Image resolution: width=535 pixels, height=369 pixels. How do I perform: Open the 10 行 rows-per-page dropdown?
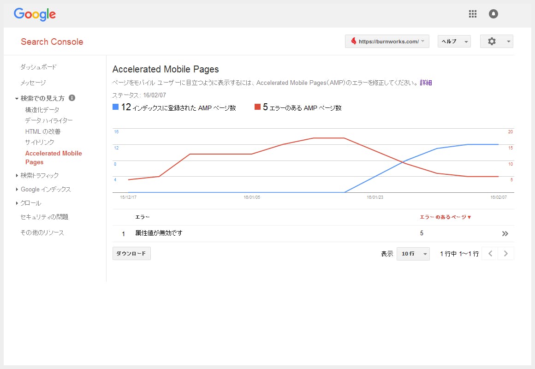(413, 254)
